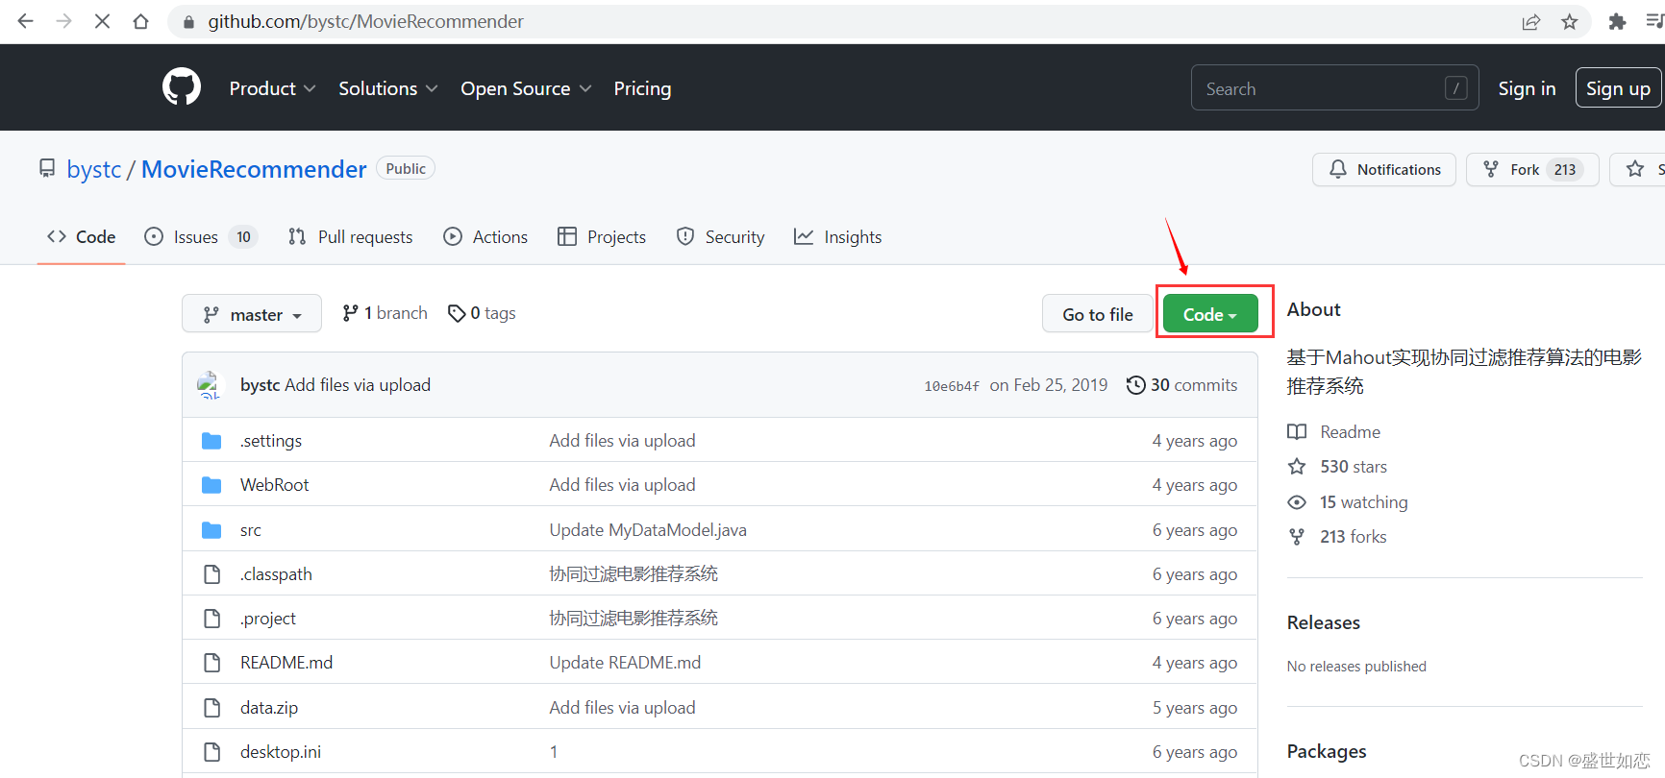The image size is (1665, 778).
Task: Click the fork icon beside 213 forks
Action: [x=1297, y=537]
